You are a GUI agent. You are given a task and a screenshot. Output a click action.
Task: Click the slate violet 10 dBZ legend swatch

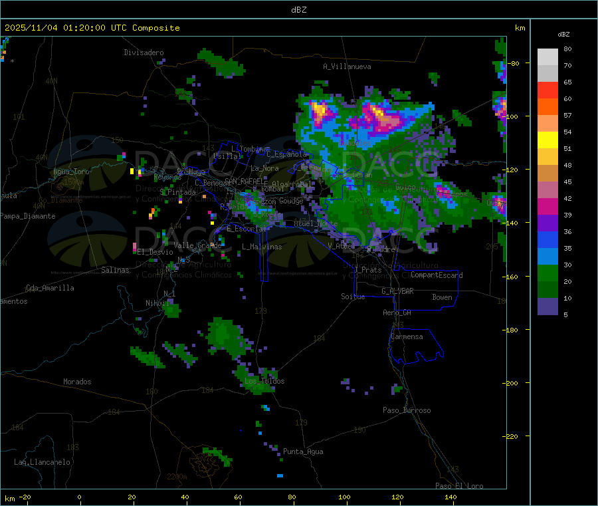click(x=548, y=307)
